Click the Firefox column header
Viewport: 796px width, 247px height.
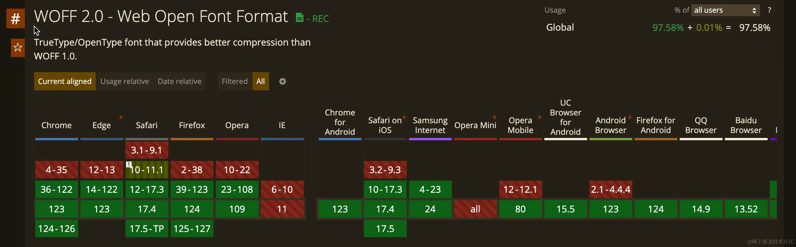[x=192, y=125]
